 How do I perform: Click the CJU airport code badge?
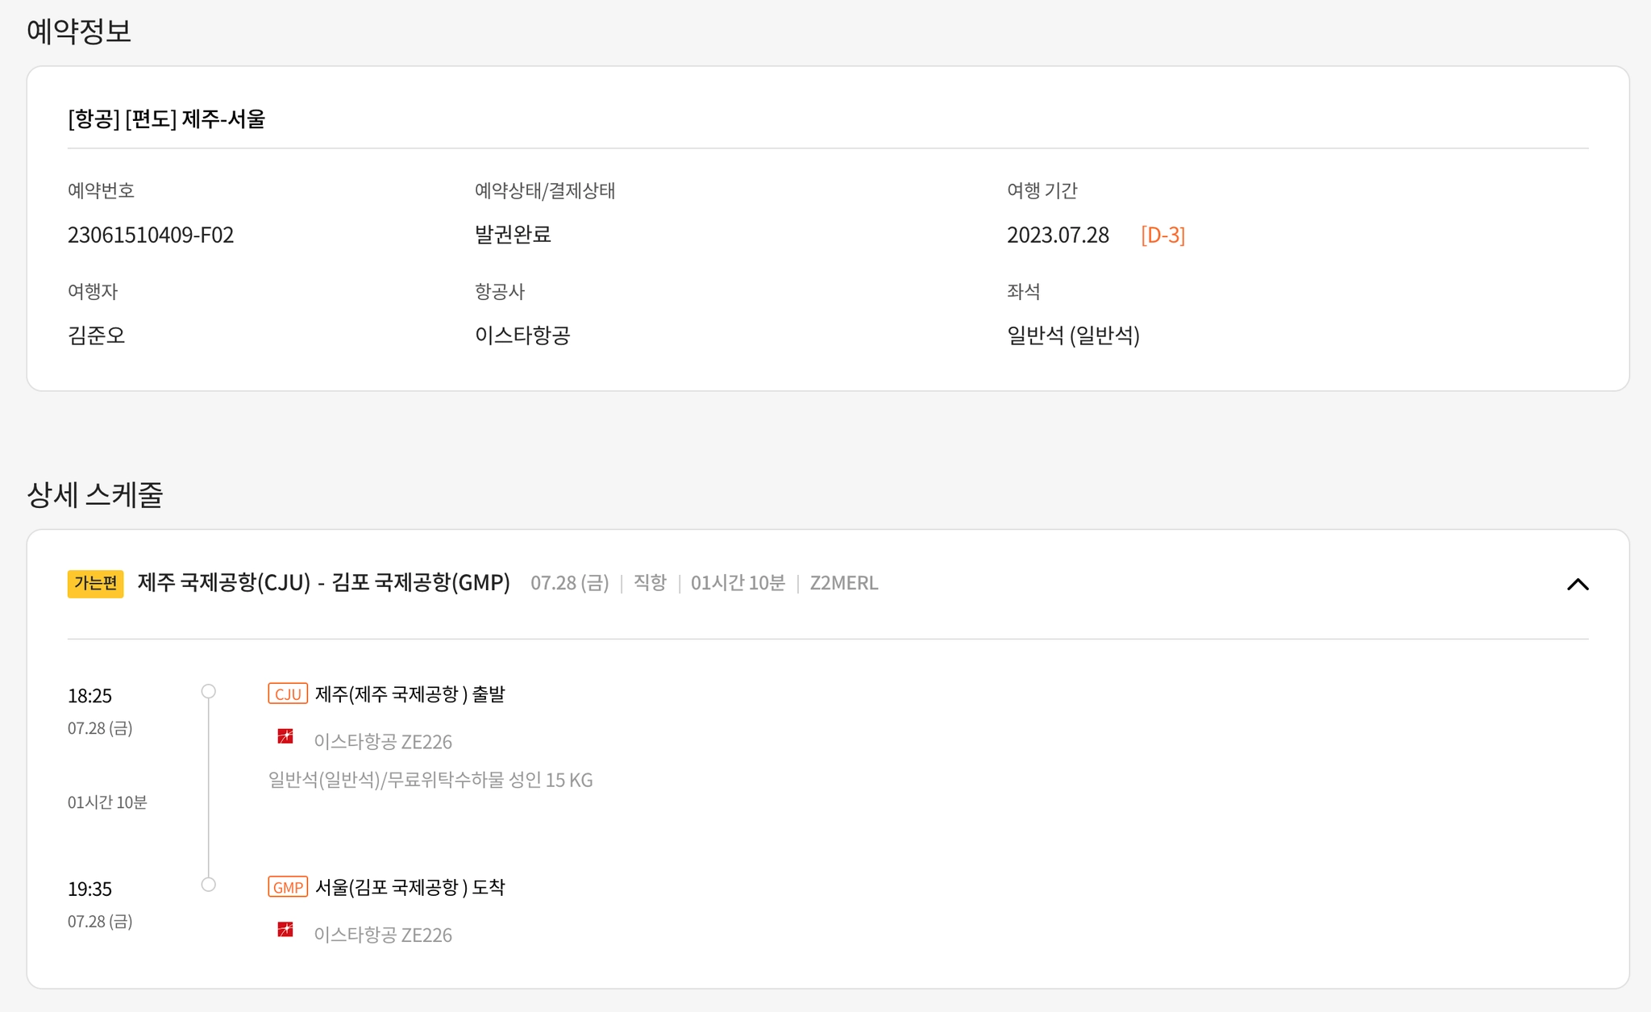pyautogui.click(x=288, y=694)
